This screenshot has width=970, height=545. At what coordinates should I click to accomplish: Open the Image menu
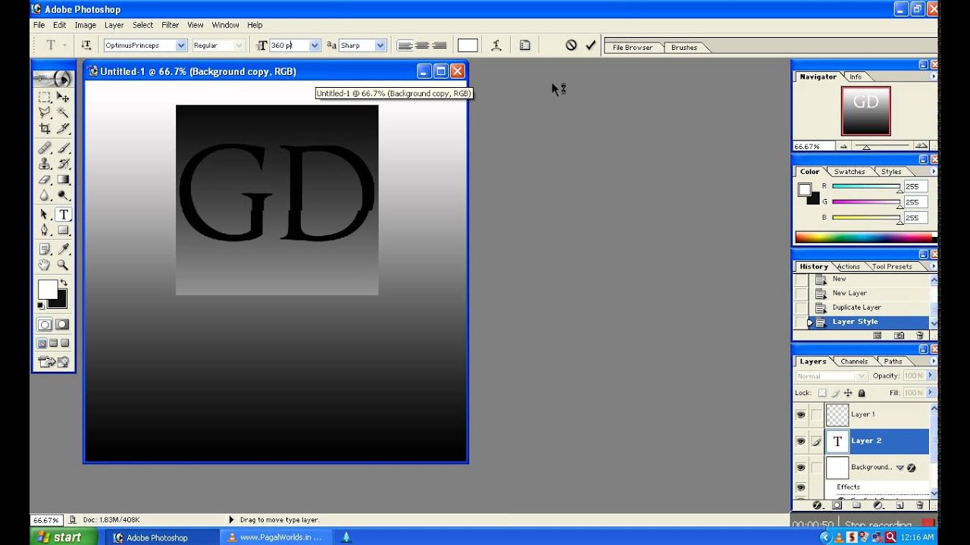85,25
